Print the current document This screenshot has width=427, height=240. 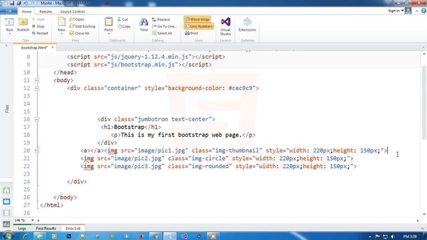pos(191,33)
